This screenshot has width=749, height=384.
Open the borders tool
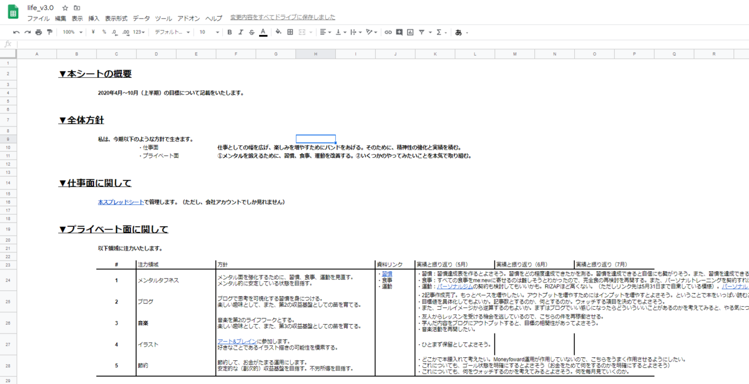coord(290,32)
